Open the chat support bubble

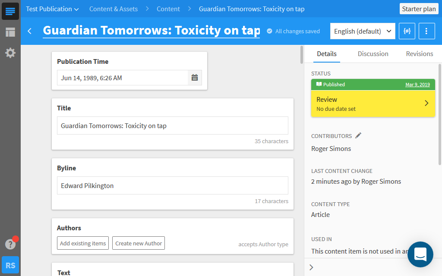click(x=420, y=254)
